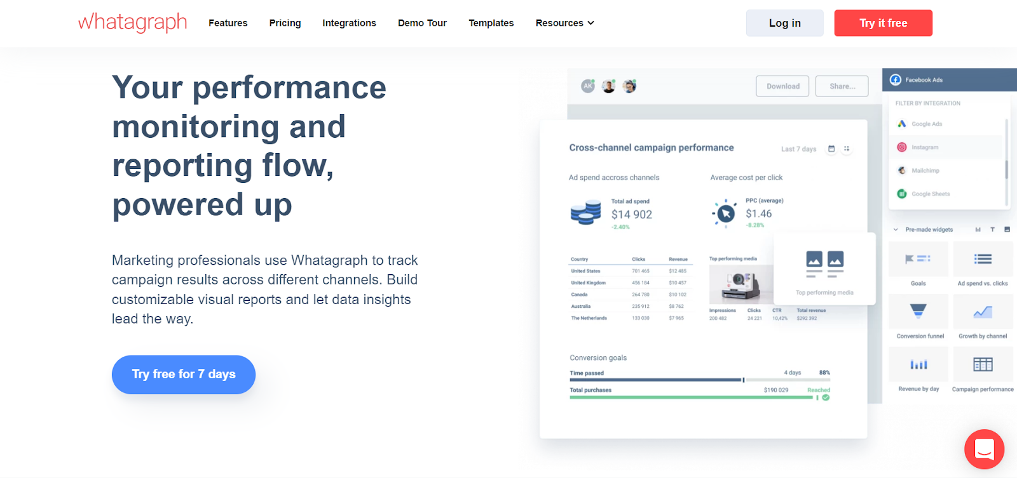Click the whatagraph logo
Image resolution: width=1017 pixels, height=478 pixels.
(x=132, y=22)
